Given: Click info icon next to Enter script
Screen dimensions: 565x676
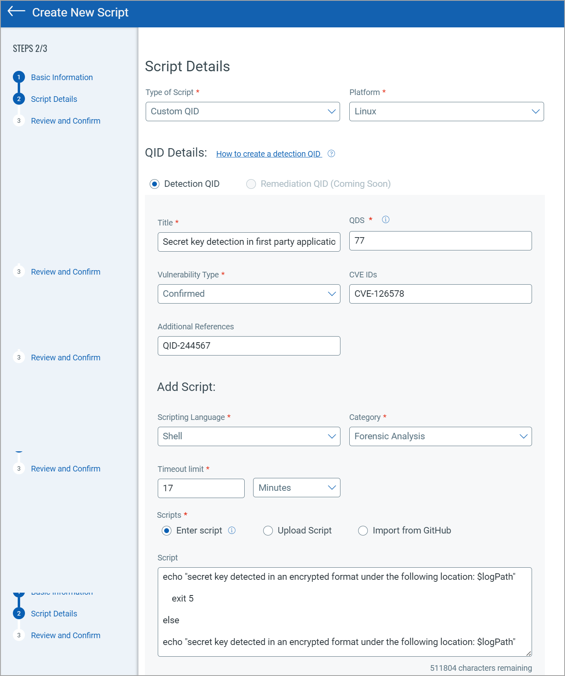Looking at the screenshot, I should [x=232, y=530].
